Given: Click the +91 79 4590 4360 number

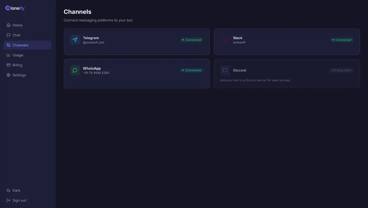Looking at the screenshot, I should [96, 73].
